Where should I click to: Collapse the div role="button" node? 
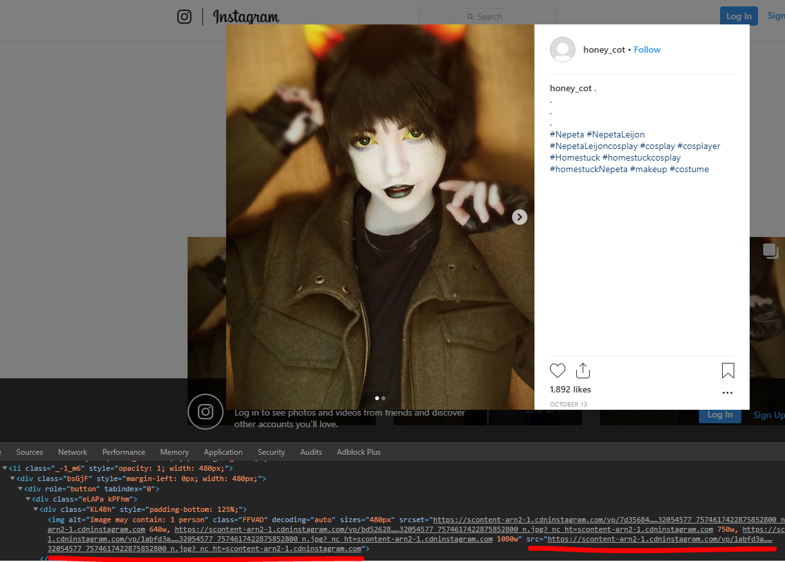21,489
